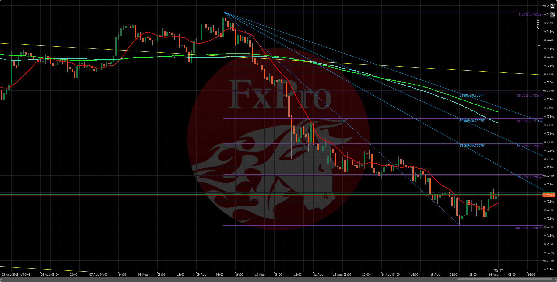Select the blue 61.80%(0.73571) fan label

pyautogui.click(x=472, y=95)
